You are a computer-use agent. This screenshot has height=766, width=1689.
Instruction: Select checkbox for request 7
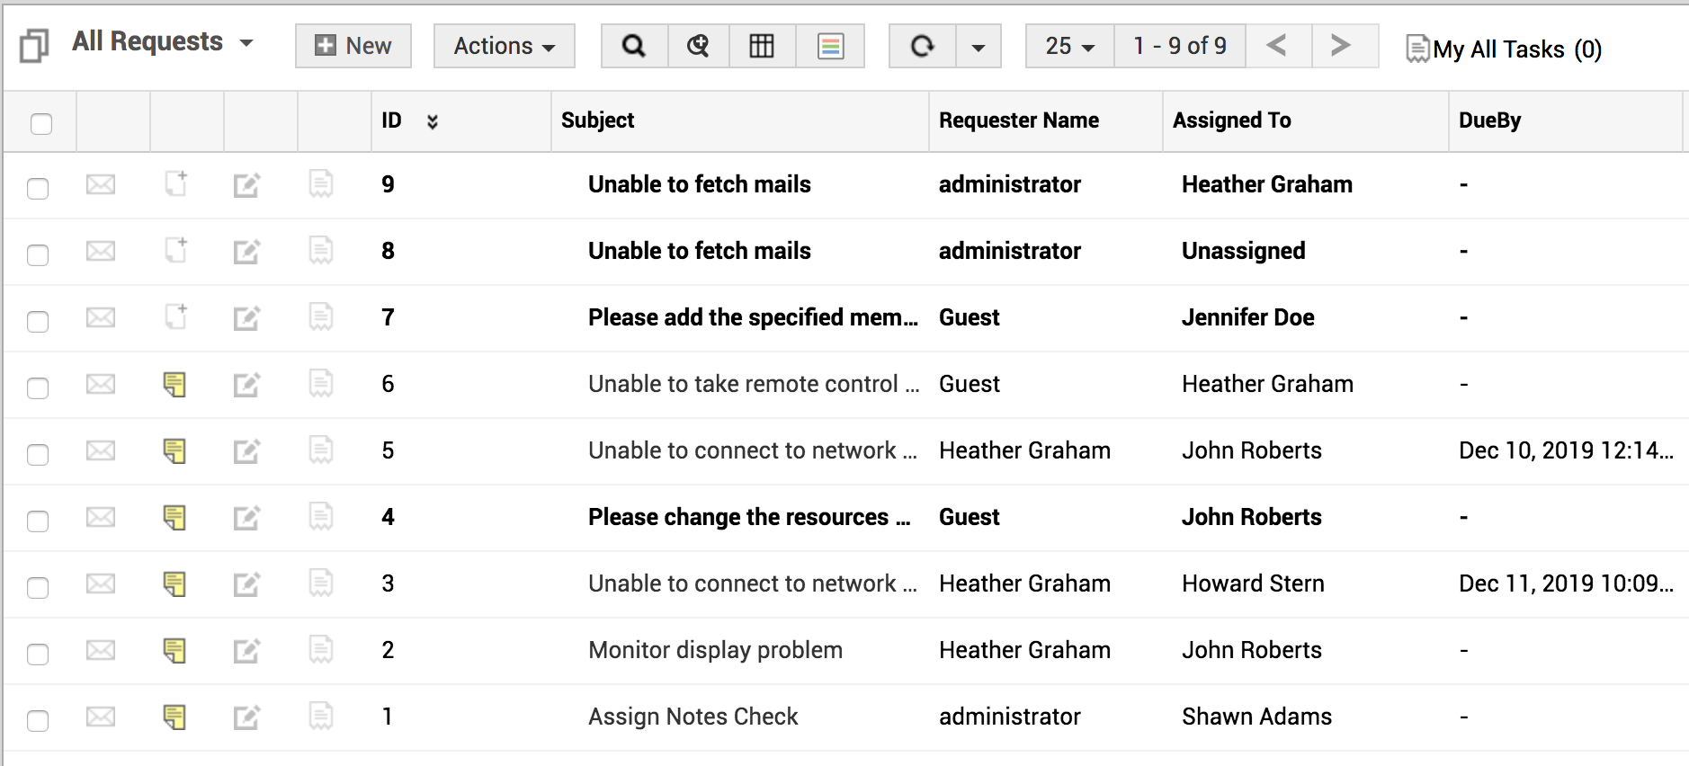pos(38,321)
